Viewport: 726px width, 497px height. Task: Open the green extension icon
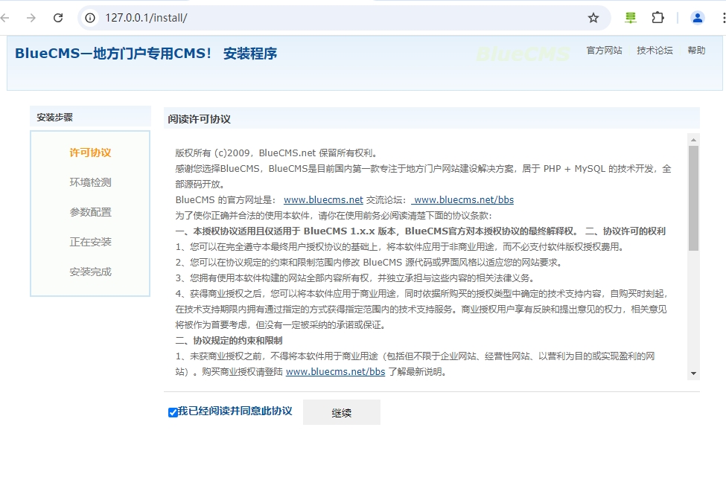click(x=630, y=18)
